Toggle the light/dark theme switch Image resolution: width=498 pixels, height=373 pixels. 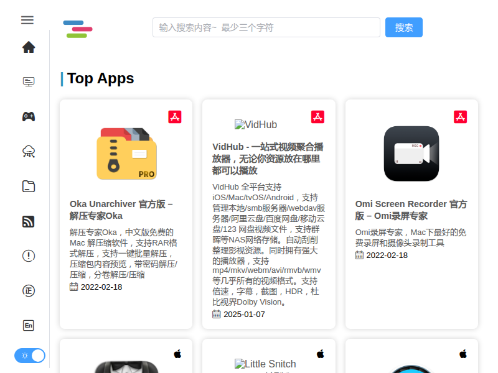[30, 356]
